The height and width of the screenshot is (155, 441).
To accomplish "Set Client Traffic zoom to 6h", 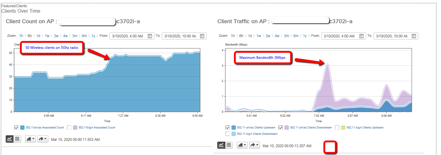I will [241, 36].
